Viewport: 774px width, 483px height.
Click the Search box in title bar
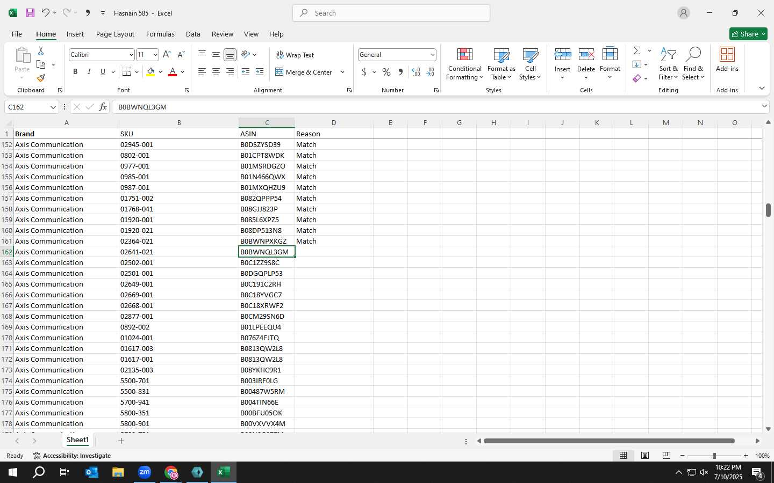(391, 13)
